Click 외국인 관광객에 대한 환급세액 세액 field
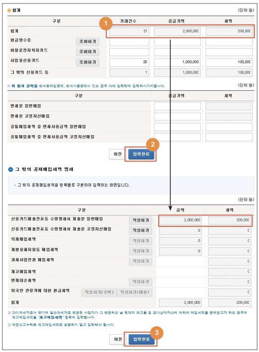Image resolution: width=259 pixels, height=352 pixels. 230,292
